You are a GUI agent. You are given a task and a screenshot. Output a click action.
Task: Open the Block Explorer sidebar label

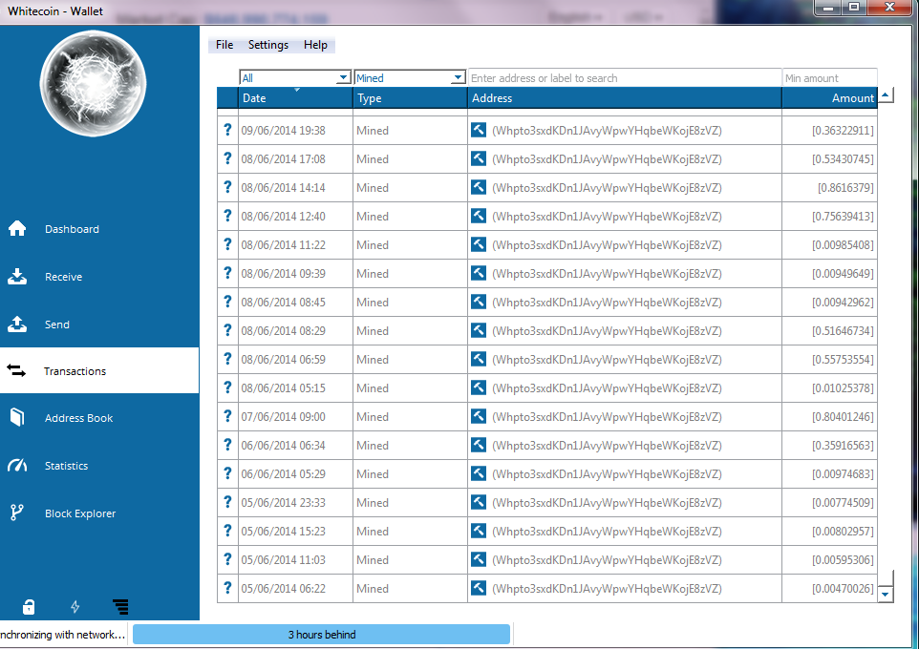click(80, 513)
